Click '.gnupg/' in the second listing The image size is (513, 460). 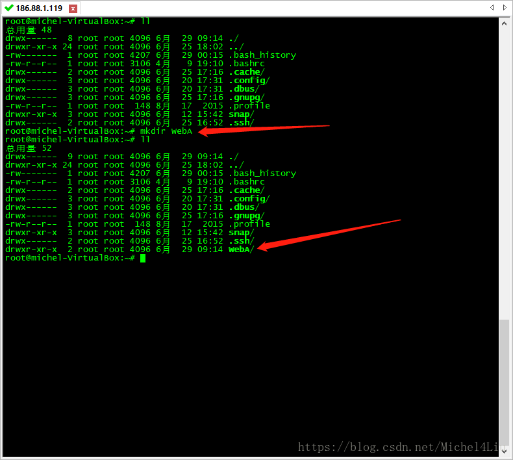247,216
